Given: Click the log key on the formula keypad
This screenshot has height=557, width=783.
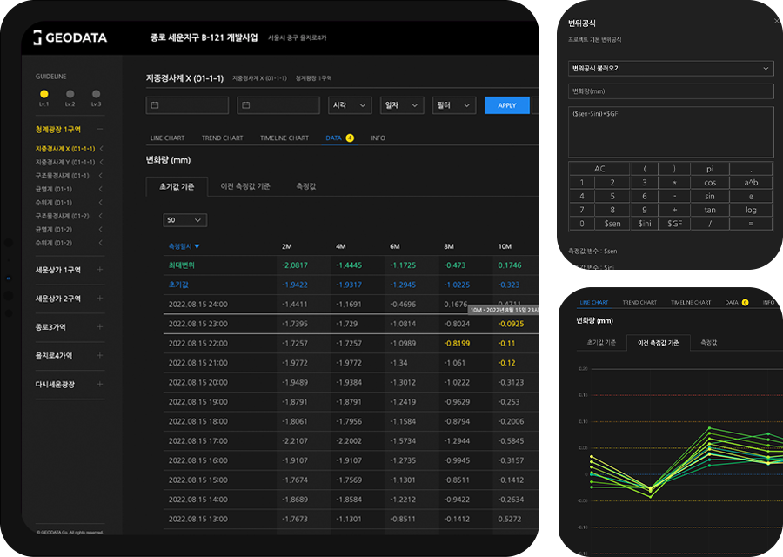Looking at the screenshot, I should click(x=751, y=210).
